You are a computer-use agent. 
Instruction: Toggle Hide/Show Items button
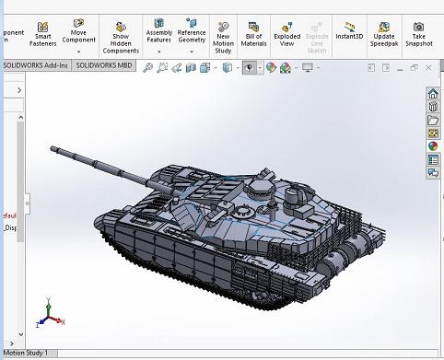point(250,67)
